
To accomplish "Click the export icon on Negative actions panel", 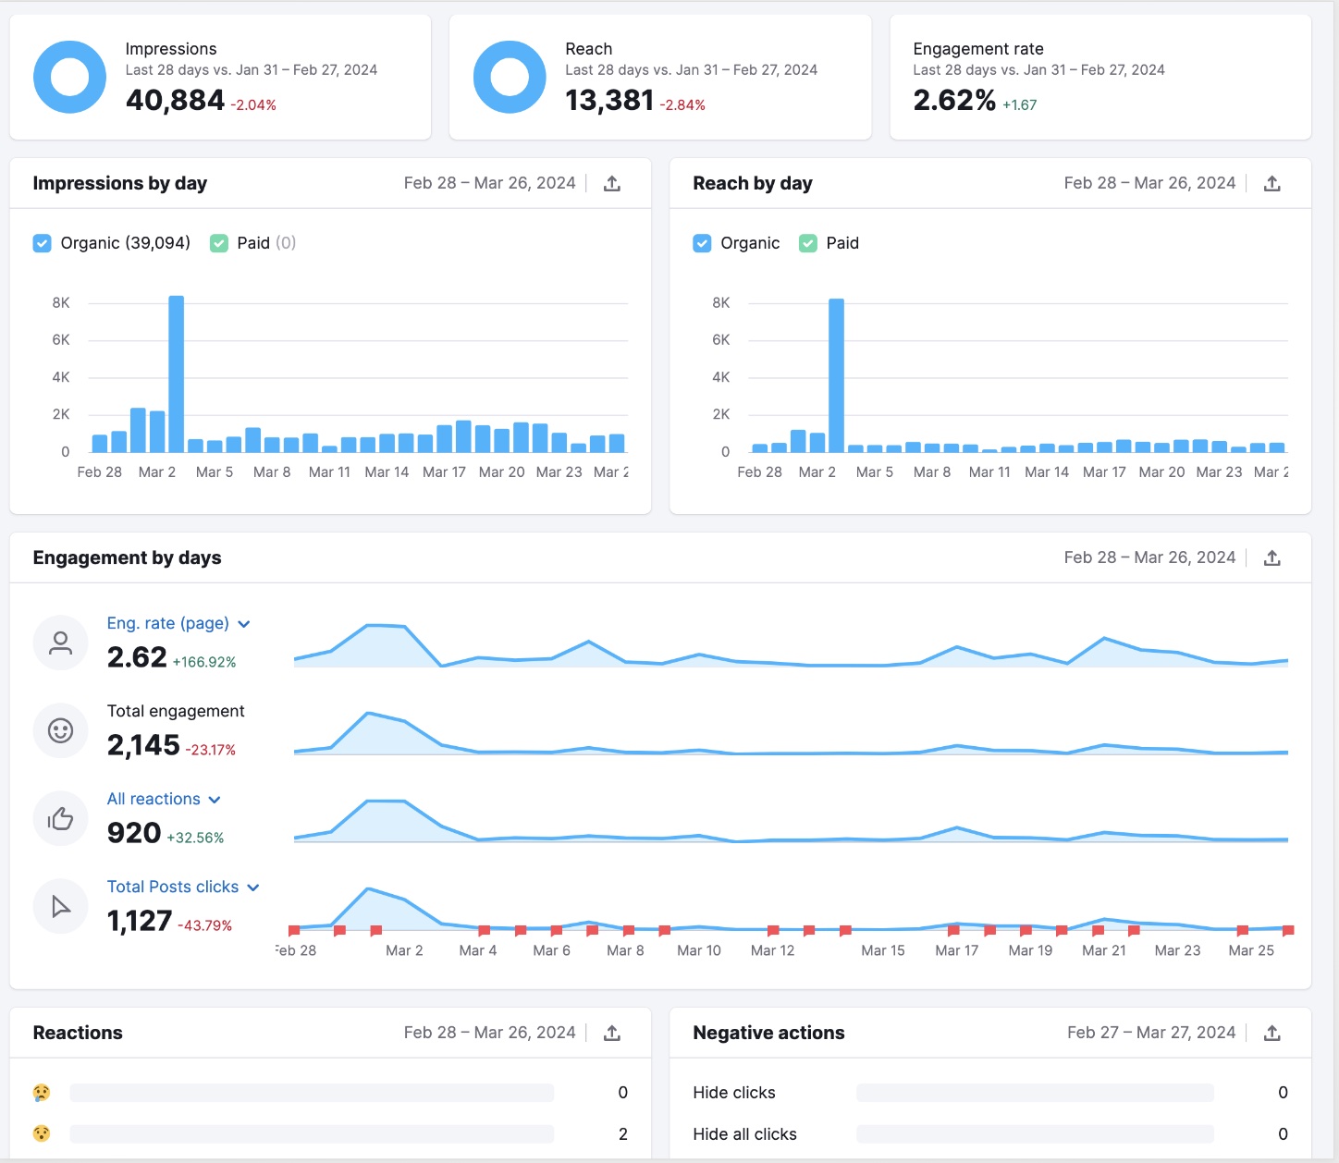I will click(x=1272, y=1032).
